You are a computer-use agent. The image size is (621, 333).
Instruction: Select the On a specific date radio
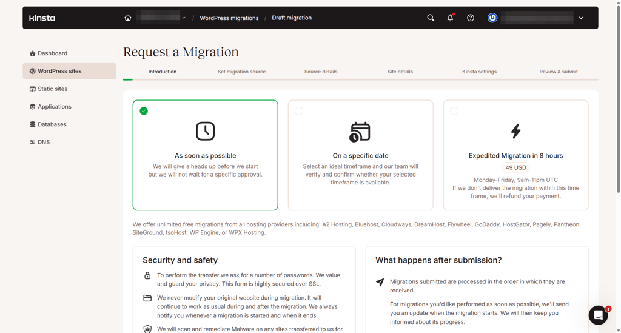tap(299, 111)
